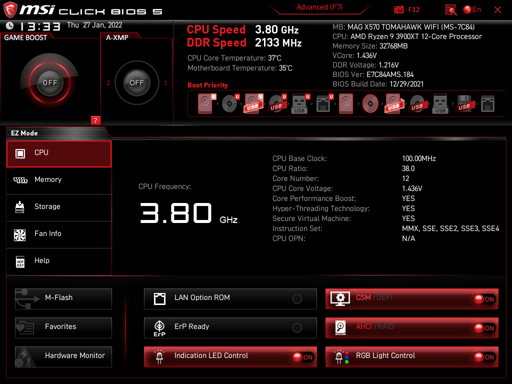Take a screenshot with the F12 camera icon

pyautogui.click(x=398, y=10)
